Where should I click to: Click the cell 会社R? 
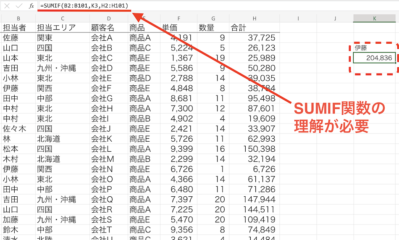[109, 209]
